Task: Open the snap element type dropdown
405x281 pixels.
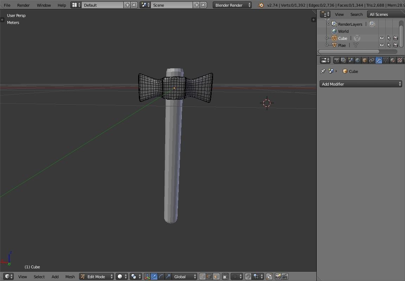Action: point(258,277)
